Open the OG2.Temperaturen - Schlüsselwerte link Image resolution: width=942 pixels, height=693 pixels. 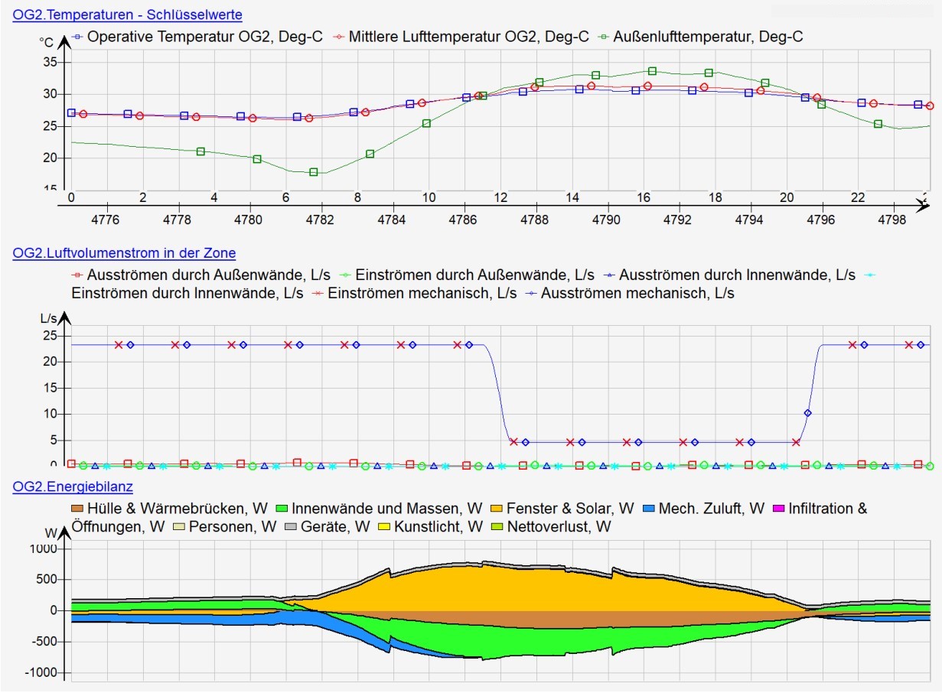point(127,15)
